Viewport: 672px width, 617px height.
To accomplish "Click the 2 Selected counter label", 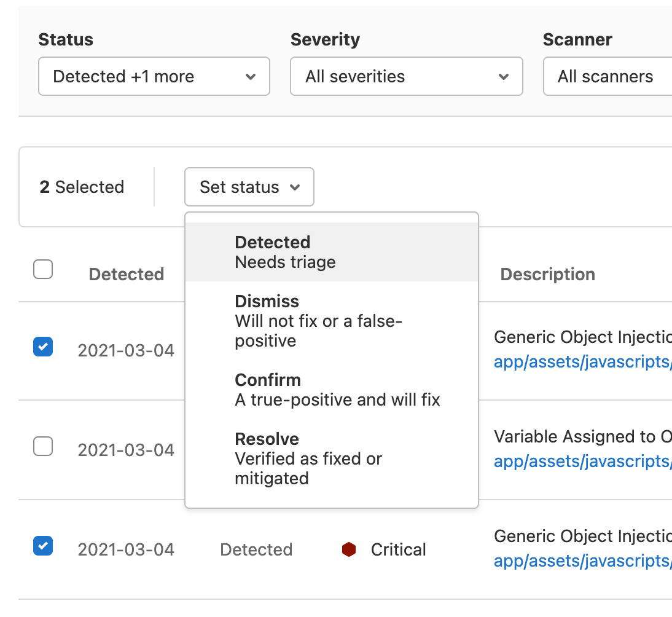I will pyautogui.click(x=80, y=187).
